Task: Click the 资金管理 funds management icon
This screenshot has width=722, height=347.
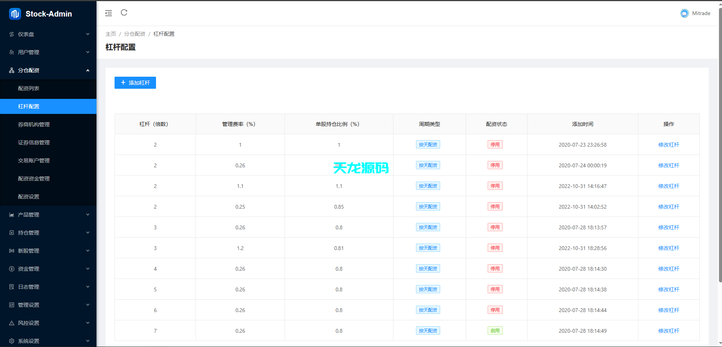Action: 11,269
